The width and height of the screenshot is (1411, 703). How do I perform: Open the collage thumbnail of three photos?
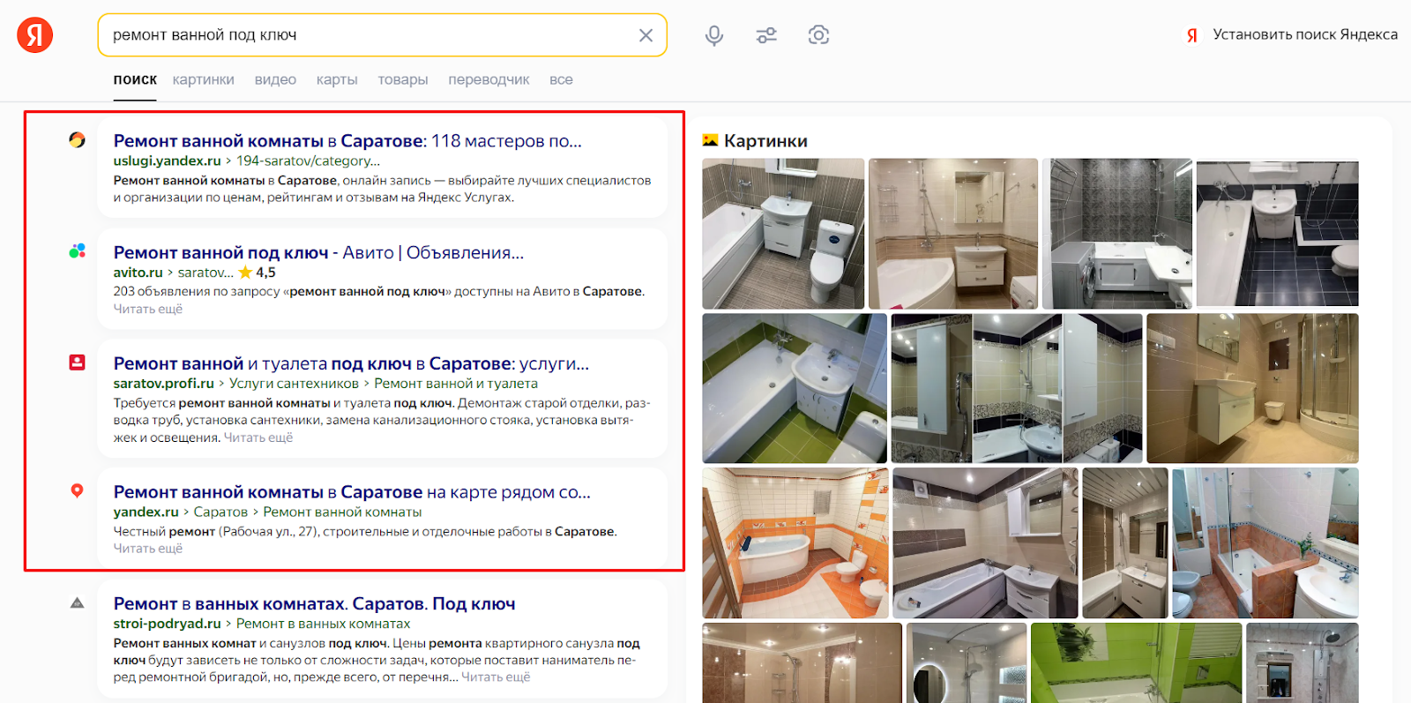(x=1017, y=388)
